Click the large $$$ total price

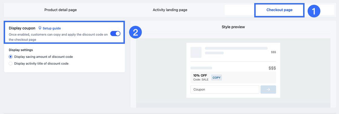coord(272,68)
